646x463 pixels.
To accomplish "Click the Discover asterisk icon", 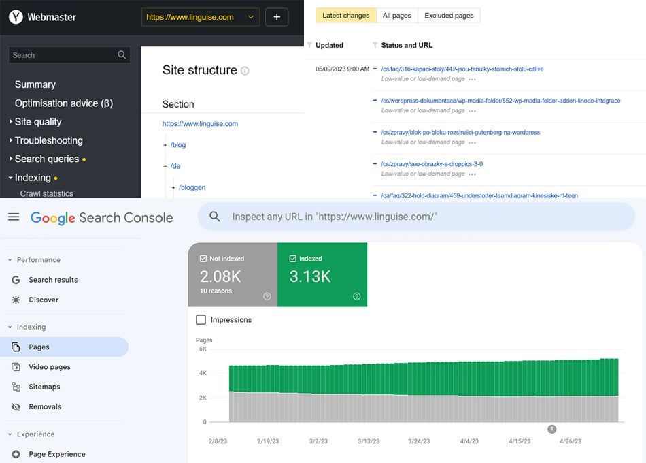I will [x=16, y=300].
